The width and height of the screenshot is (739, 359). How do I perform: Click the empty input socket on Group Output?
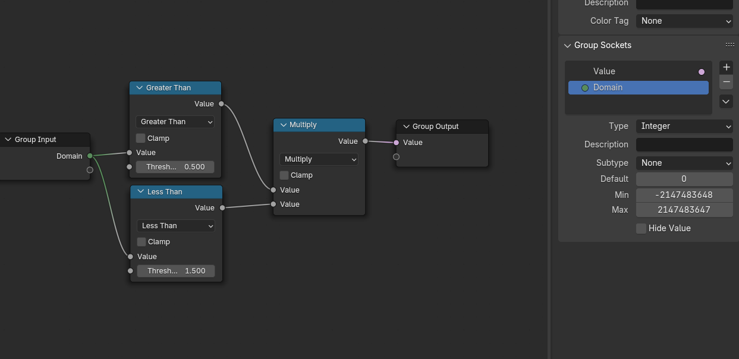pyautogui.click(x=397, y=157)
